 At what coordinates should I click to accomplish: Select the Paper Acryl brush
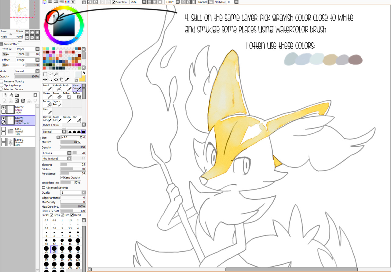point(57,119)
